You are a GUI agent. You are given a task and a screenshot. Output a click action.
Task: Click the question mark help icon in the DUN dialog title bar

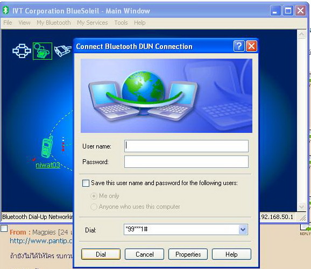(239, 46)
